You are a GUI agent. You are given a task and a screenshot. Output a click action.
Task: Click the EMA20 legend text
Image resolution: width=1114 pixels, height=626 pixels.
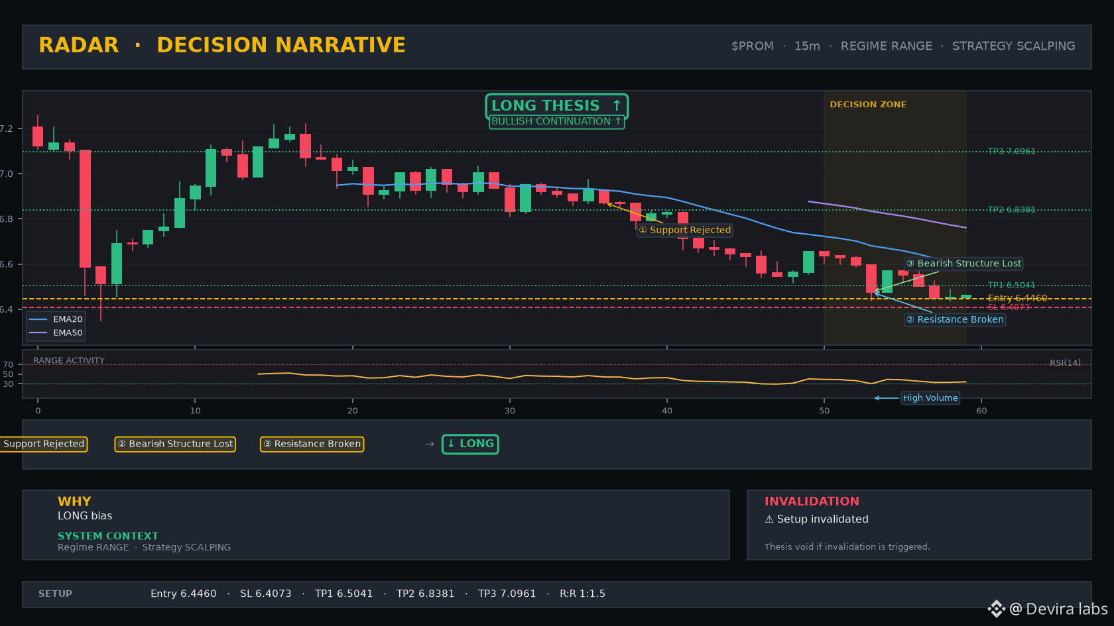pos(68,319)
